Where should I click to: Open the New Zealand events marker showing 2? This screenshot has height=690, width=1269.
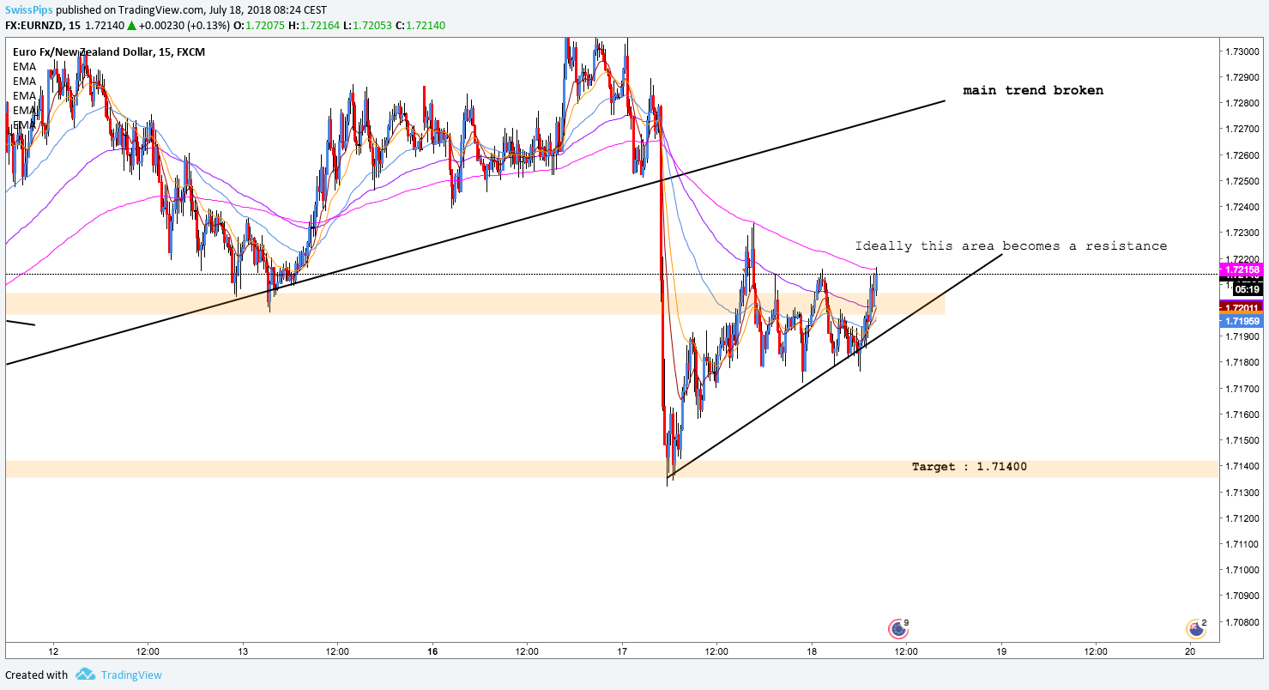[1195, 629]
